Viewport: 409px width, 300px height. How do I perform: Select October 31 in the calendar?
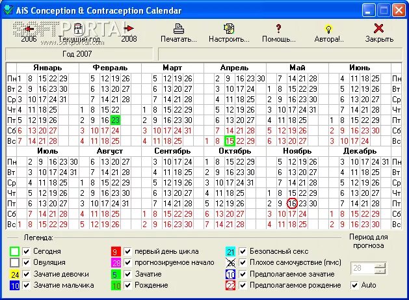tap(250, 183)
